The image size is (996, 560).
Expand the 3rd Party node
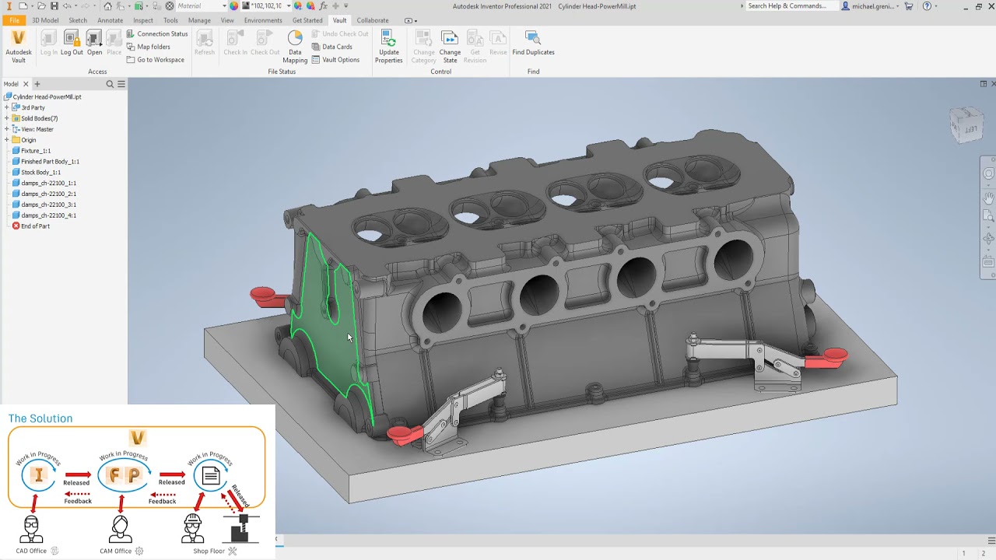(6, 107)
